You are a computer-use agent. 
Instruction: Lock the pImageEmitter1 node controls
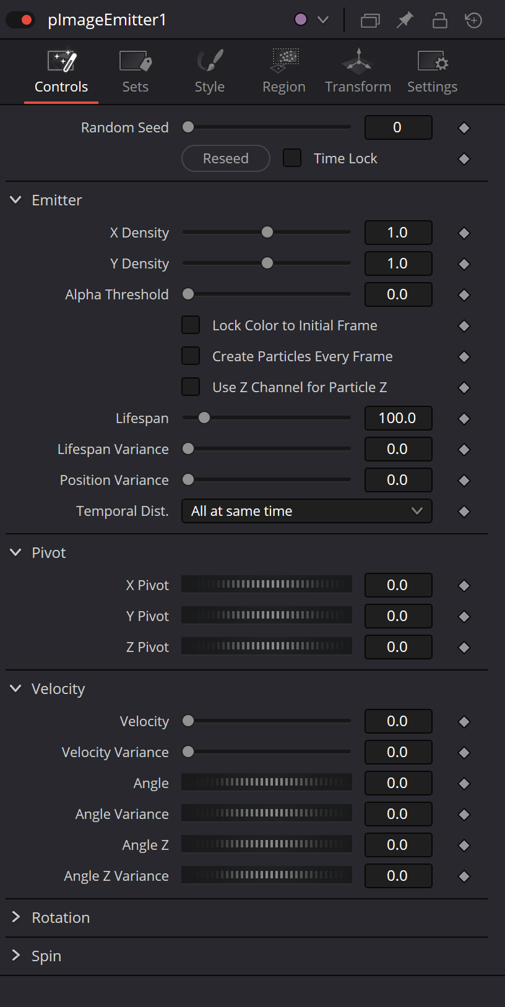(x=439, y=20)
